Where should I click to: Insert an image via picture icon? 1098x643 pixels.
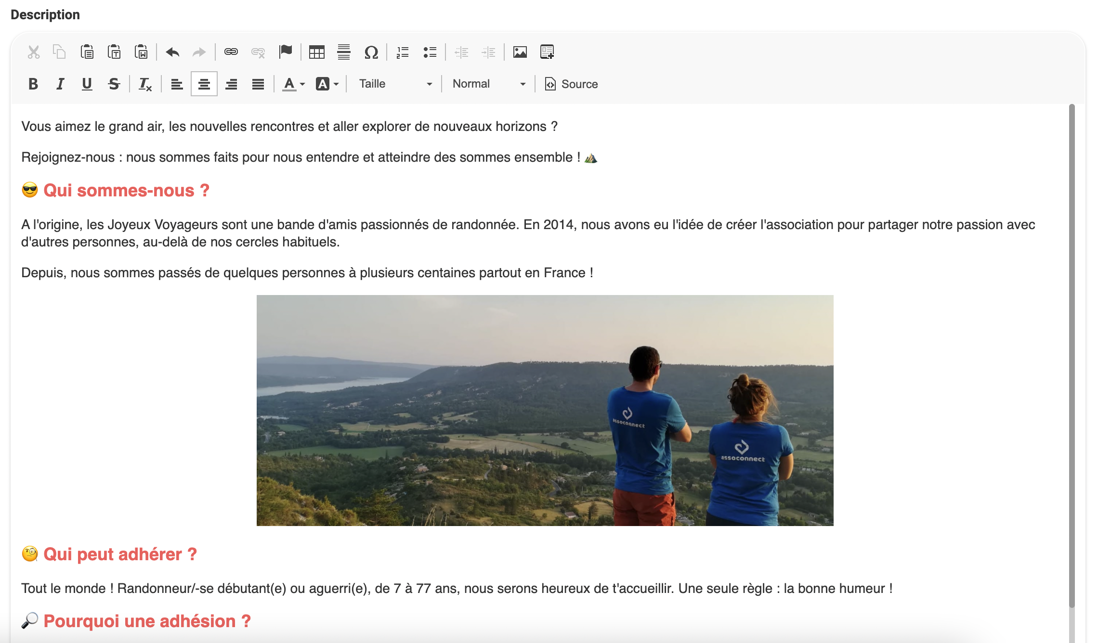(x=520, y=52)
